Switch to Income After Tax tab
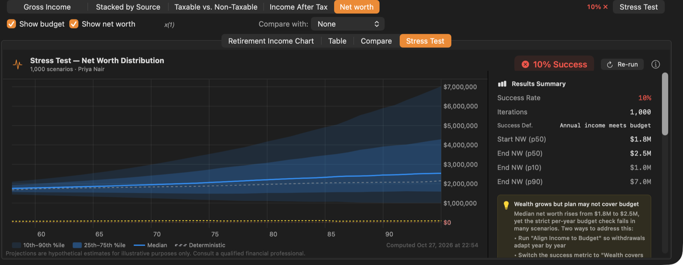The height and width of the screenshot is (265, 683). click(298, 7)
